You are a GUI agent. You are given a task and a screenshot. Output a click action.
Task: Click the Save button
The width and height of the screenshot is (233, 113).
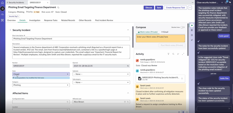pos(159,8)
